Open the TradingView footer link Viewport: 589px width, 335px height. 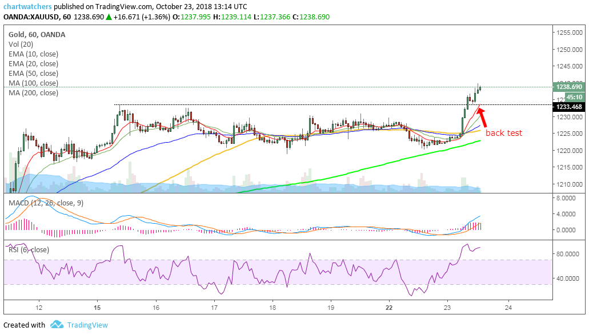(87, 325)
